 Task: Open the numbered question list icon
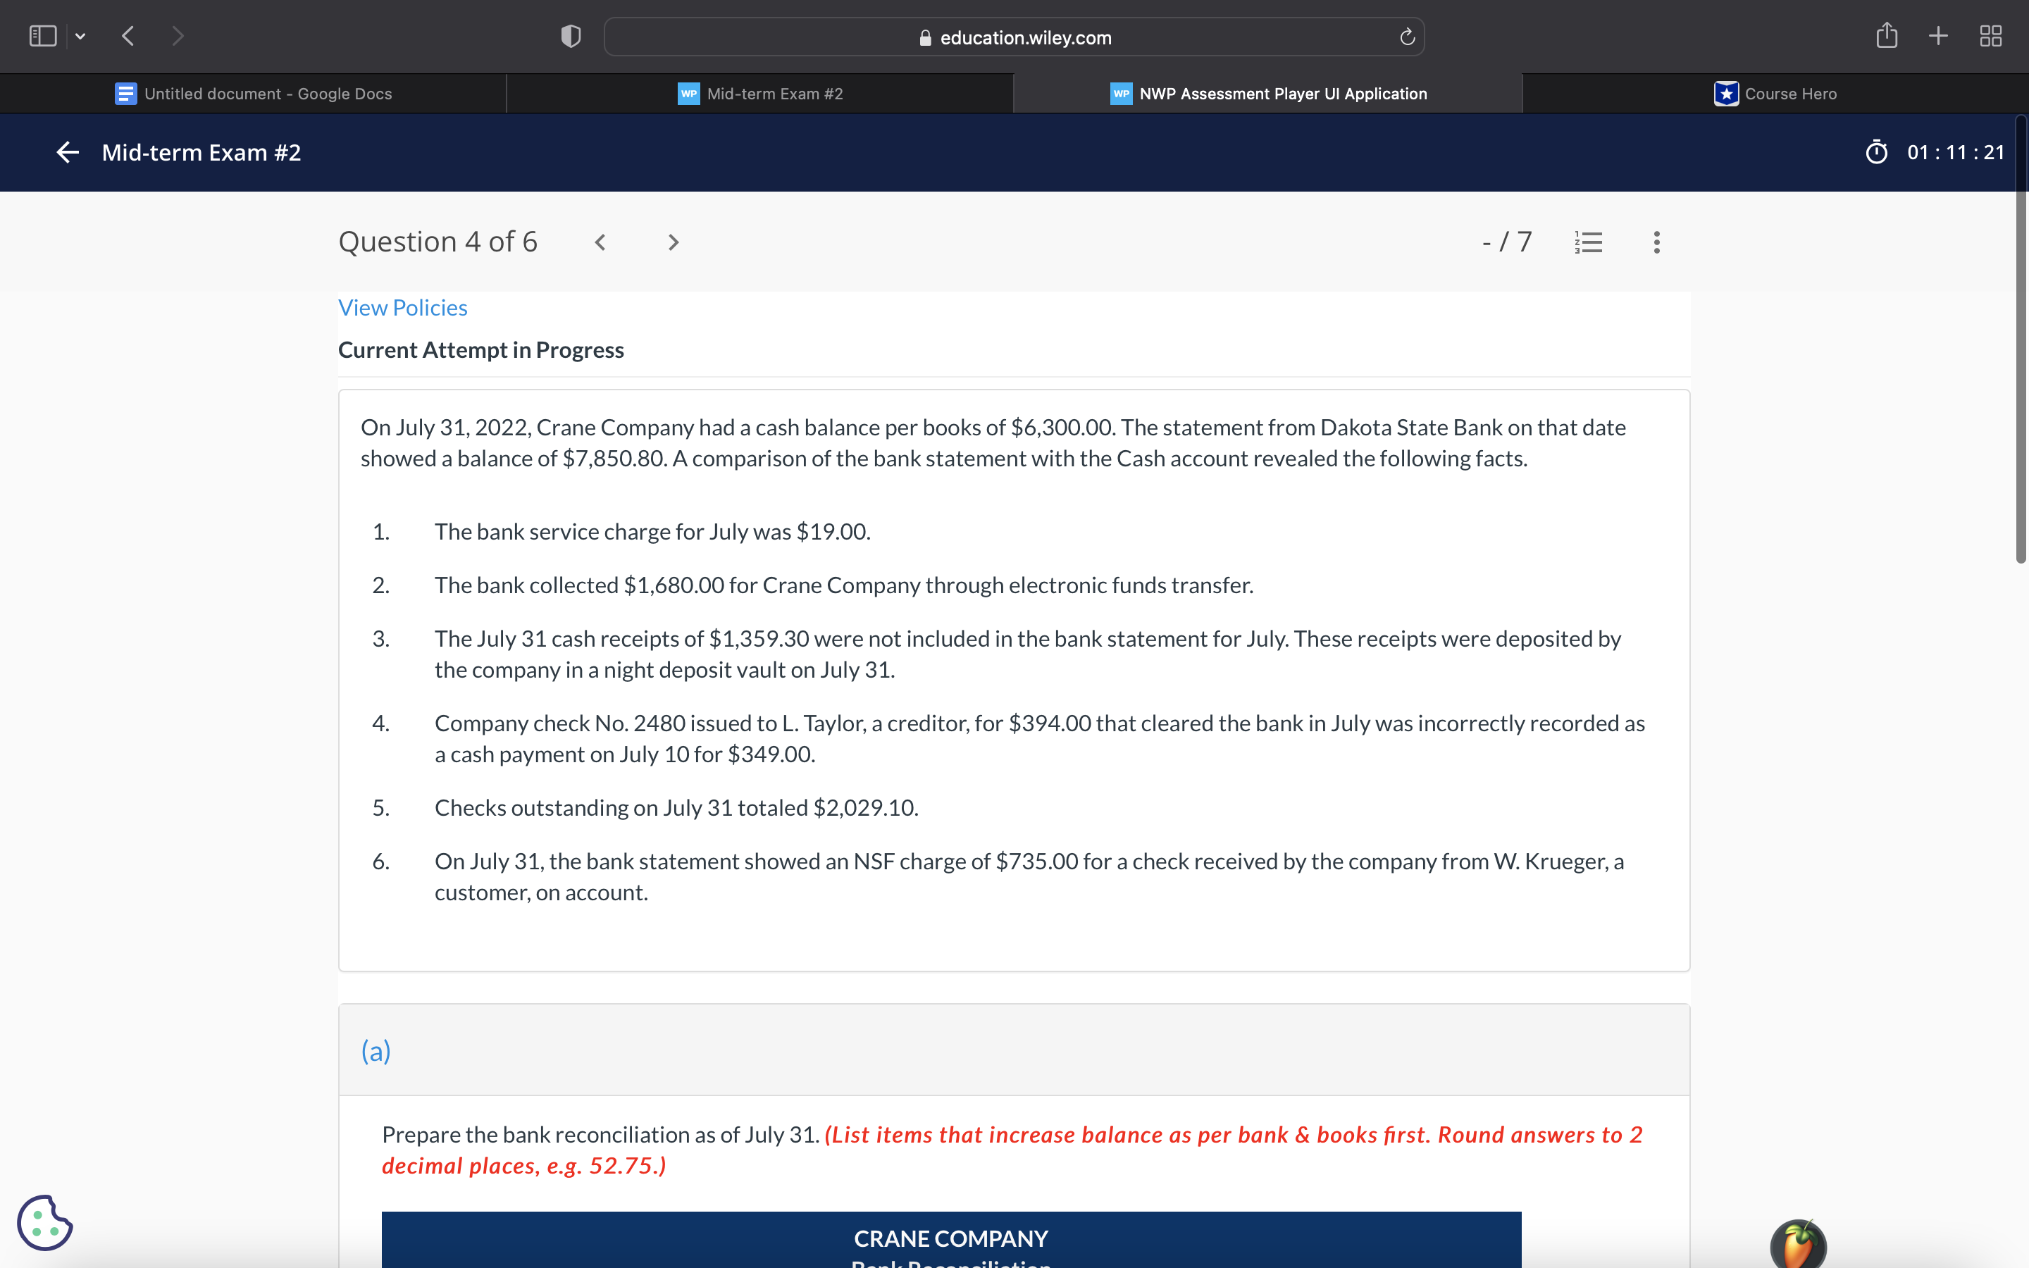click(x=1589, y=242)
